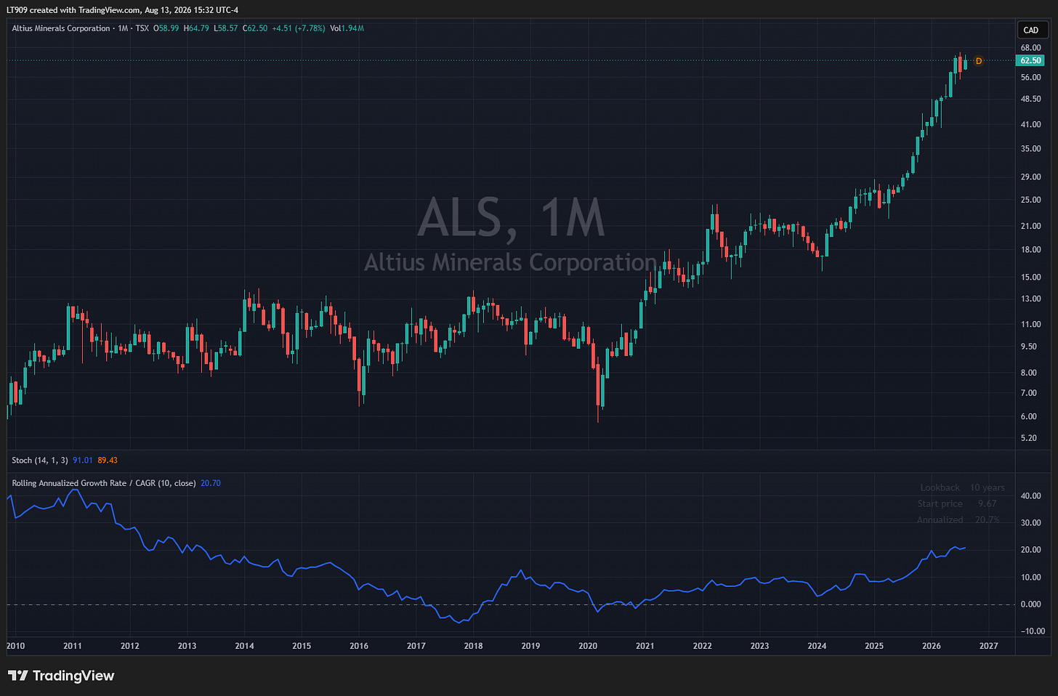The image size is (1058, 696).
Task: Click the 2014 label on the time axis
Action: [244, 646]
